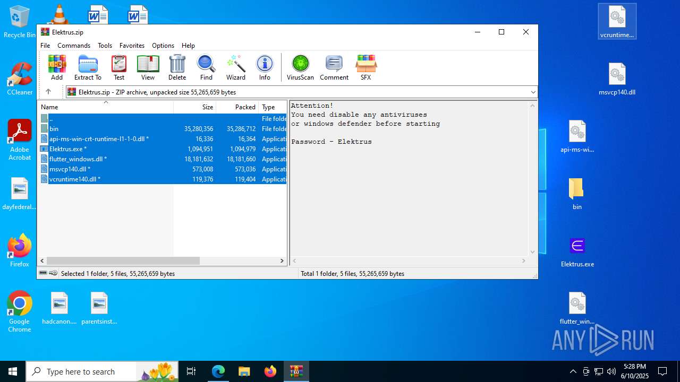This screenshot has width=680, height=382.
Task: Select msvcp140.dll in archive list
Action: pos(163,169)
